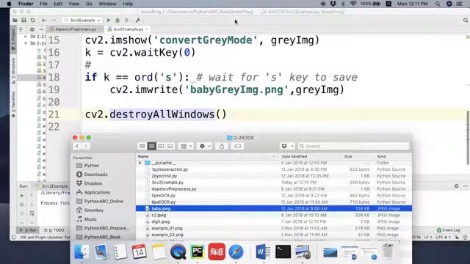Viewport: 470px width, 264px height.
Task: Open the Go menu
Action: (x=89, y=4)
